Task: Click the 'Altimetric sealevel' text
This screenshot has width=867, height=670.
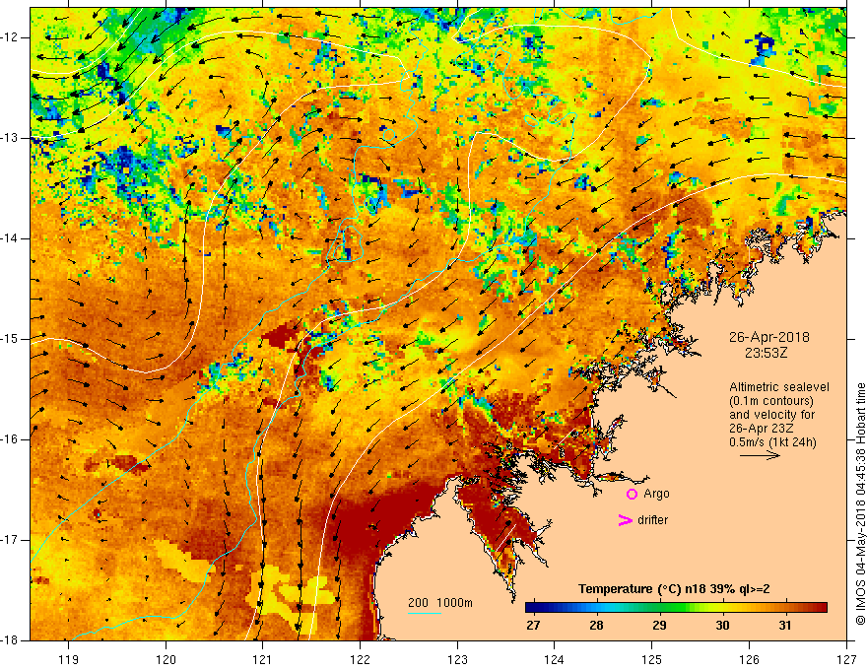Action: tap(779, 387)
